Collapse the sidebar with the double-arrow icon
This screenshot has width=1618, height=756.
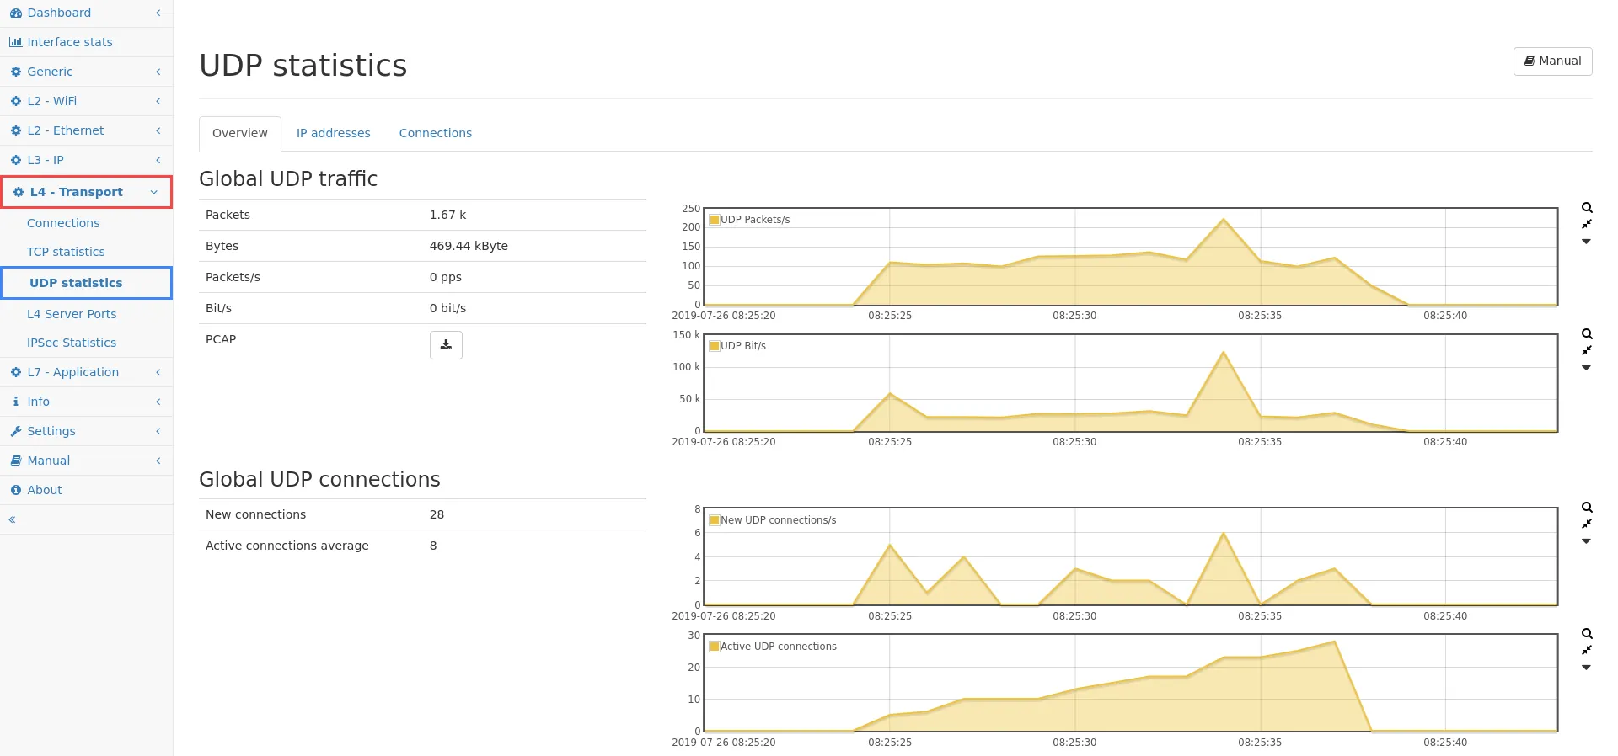point(13,519)
